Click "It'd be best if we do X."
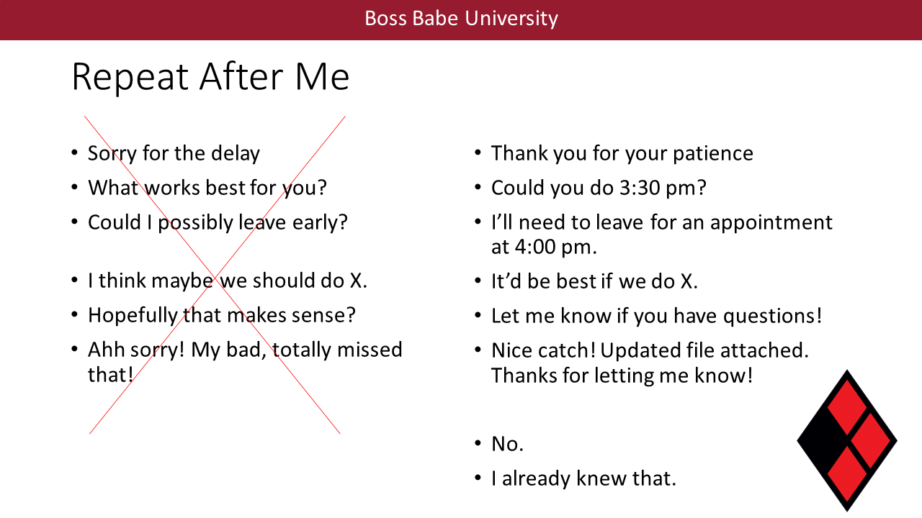 594,281
